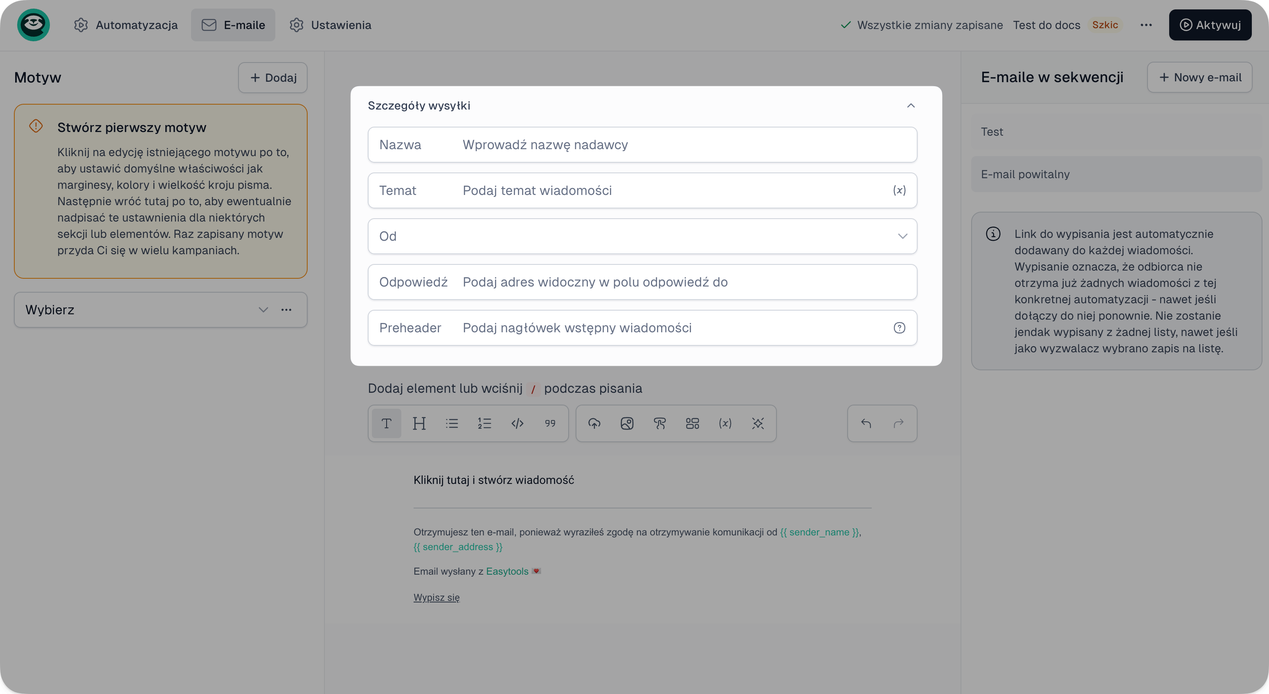This screenshot has height=694, width=1269.
Task: Open theme options three-dot menu
Action: tap(286, 309)
